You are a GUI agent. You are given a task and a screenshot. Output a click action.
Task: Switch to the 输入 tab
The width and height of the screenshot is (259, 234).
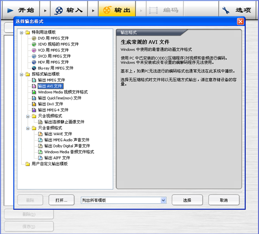tap(69, 10)
